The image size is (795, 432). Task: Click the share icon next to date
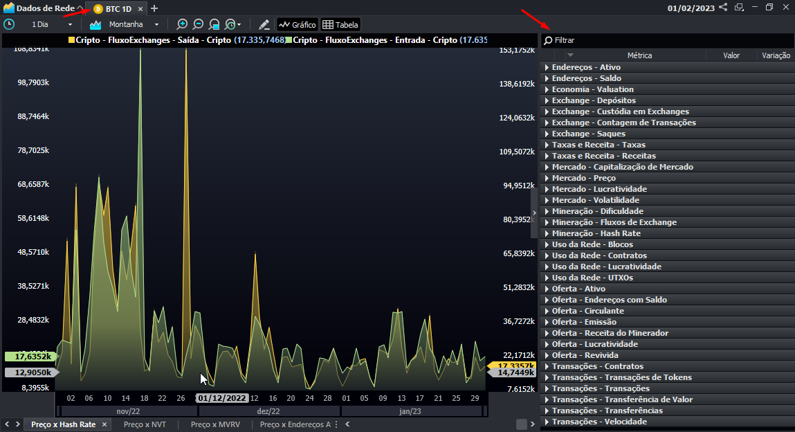coord(723,8)
